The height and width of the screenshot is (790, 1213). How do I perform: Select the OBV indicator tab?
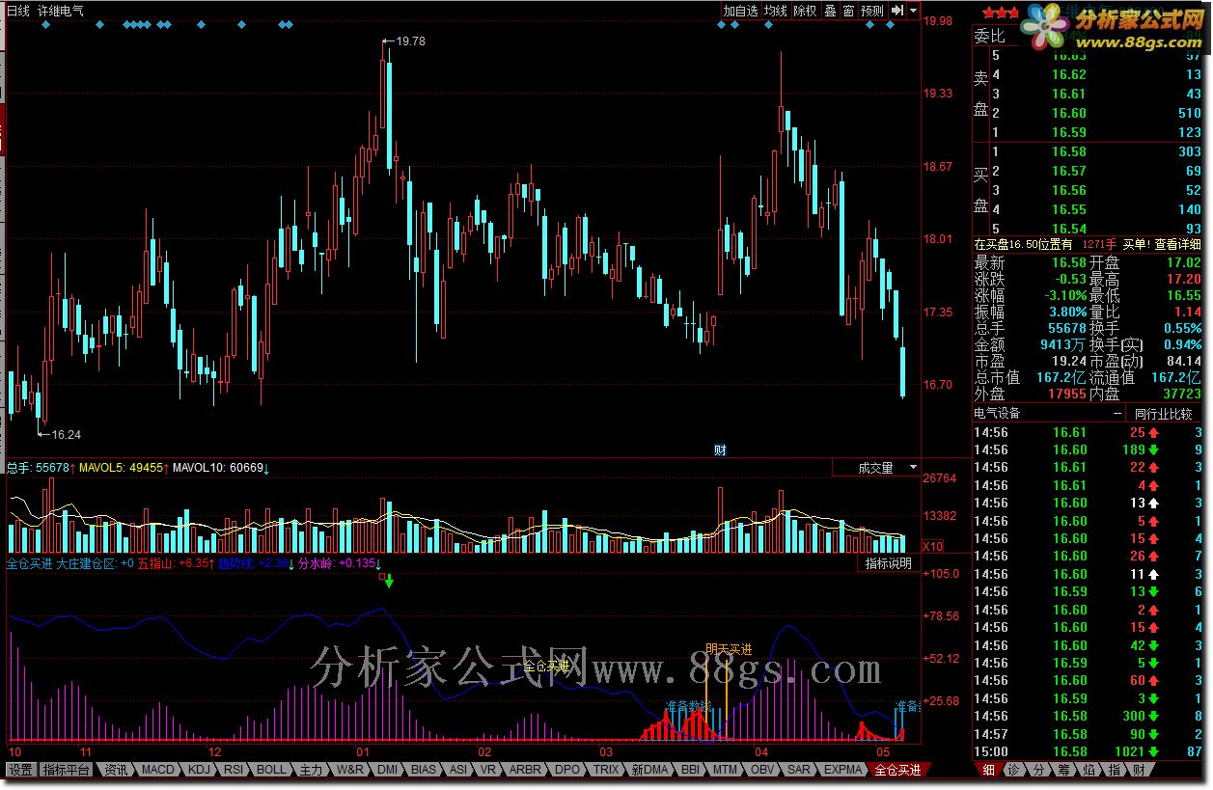[x=761, y=770]
